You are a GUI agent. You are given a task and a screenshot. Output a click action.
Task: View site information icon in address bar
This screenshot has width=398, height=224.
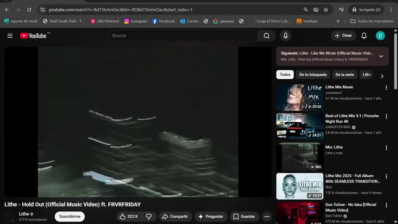point(43,10)
